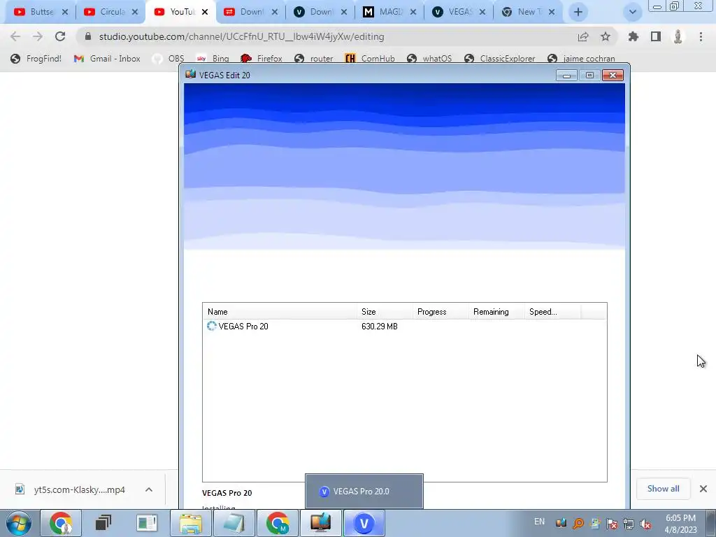Sort by the Name column header
Image resolution: width=716 pixels, height=537 pixels.
280,311
